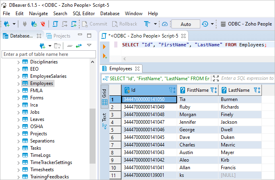Image resolution: width=275 pixels, height=180 pixels.
Task: Open the New Connection dropdown arrow in main toolbar
Action: pos(14,24)
